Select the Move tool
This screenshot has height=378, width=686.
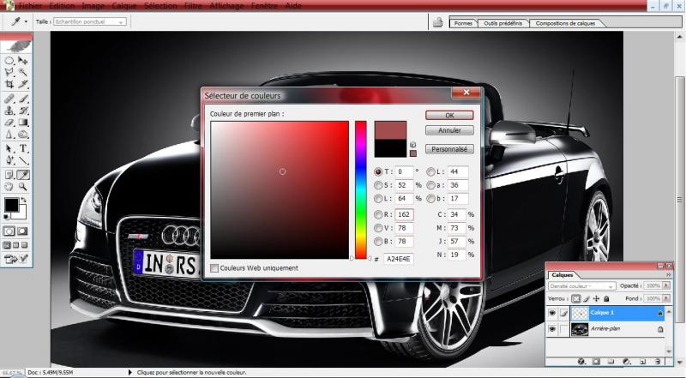click(x=23, y=60)
